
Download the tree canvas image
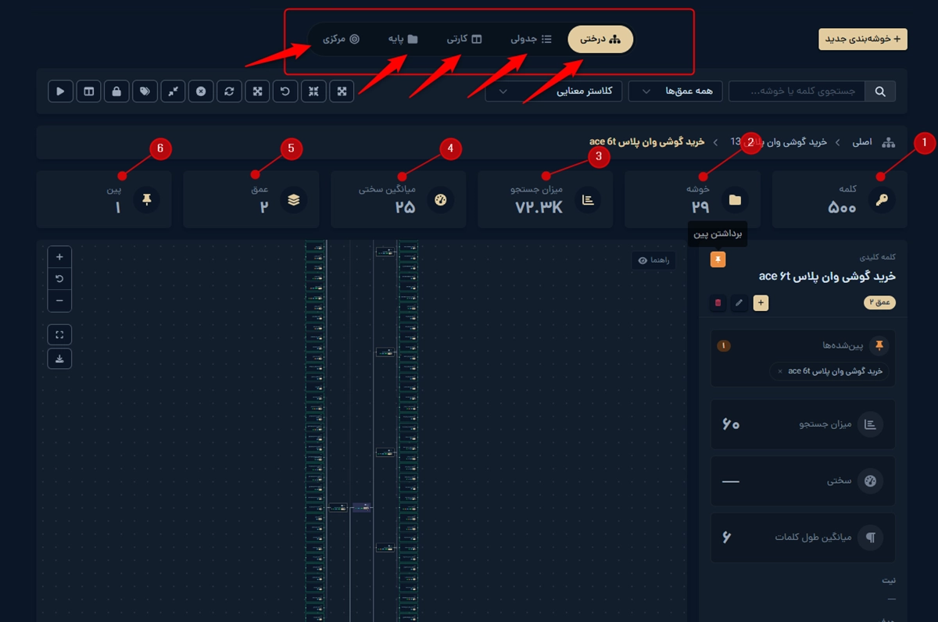coord(59,359)
